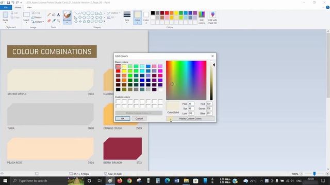Open Task View on the taskbar
Viewport: 330px width, 185px height.
pos(100,180)
